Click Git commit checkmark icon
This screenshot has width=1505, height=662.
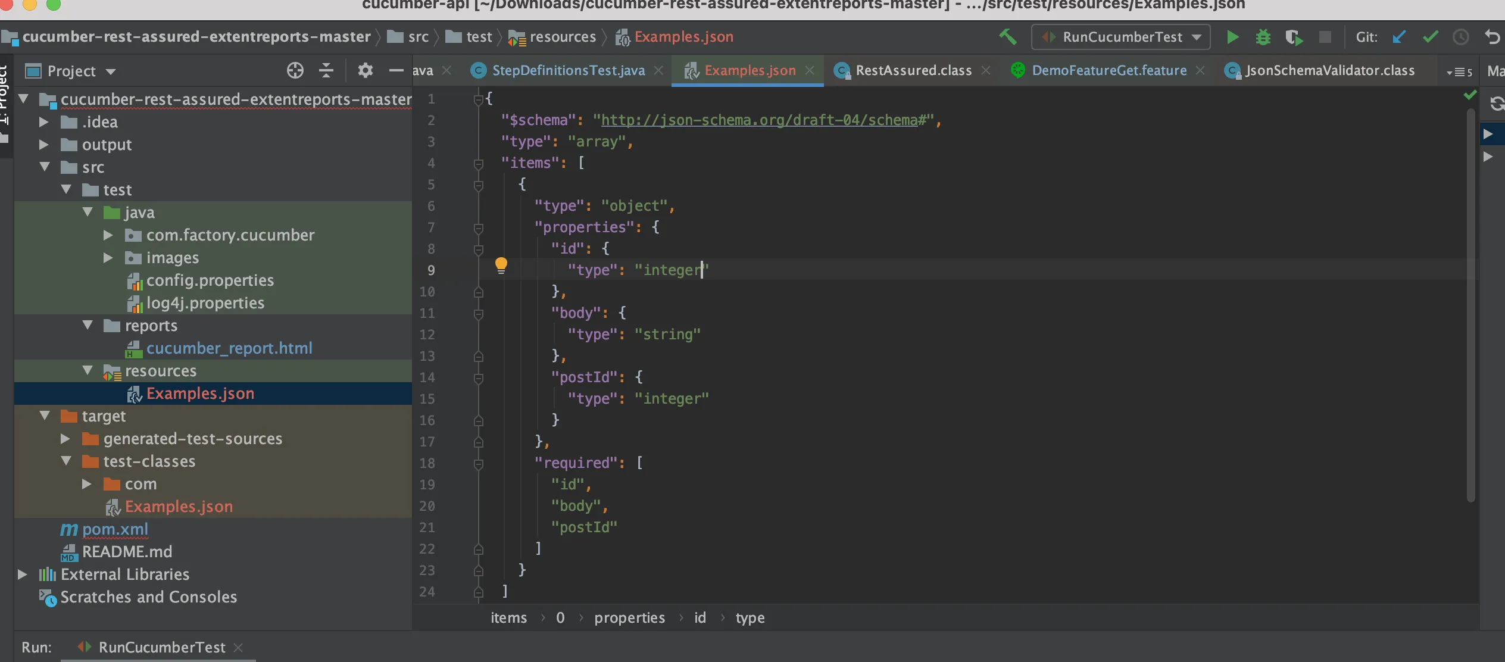1430,38
